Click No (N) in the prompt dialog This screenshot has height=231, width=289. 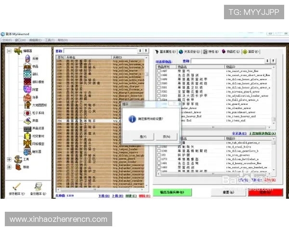click(x=167, y=137)
